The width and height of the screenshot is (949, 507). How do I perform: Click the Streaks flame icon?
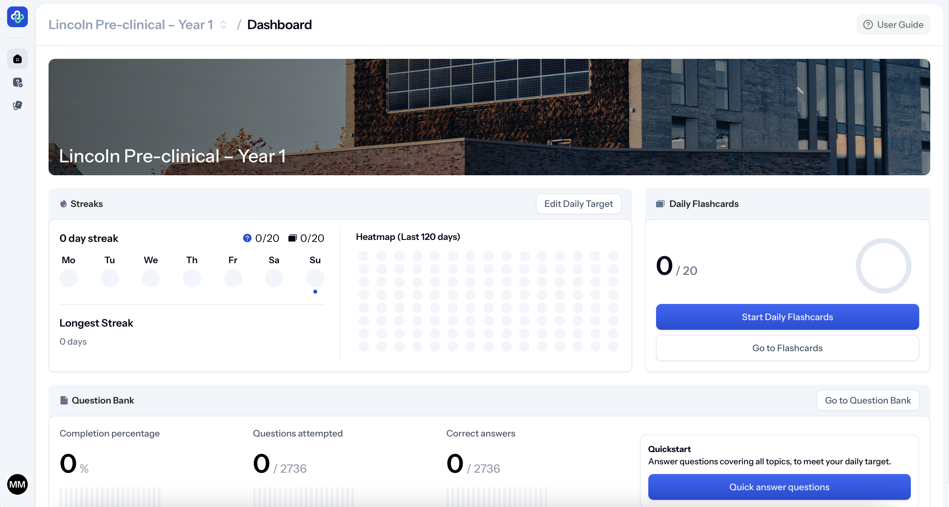63,204
